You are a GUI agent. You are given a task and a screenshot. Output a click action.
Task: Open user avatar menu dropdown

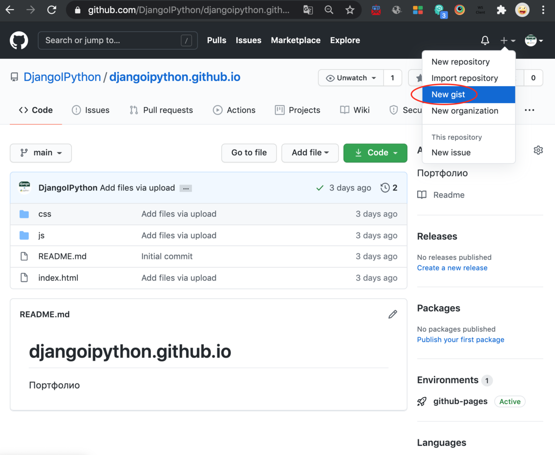(x=534, y=41)
